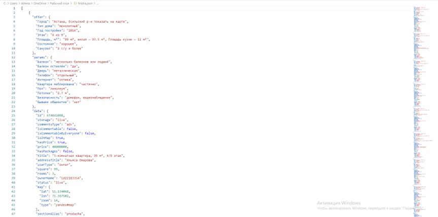This screenshot has height=217, width=438.
Task: Open the OneDrive breadcrumb folder
Action: click(x=40, y=3)
